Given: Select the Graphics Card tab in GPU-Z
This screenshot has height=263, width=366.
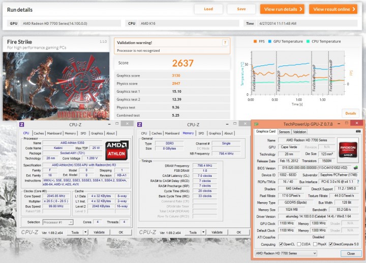Looking at the screenshot, I should (x=266, y=132).
